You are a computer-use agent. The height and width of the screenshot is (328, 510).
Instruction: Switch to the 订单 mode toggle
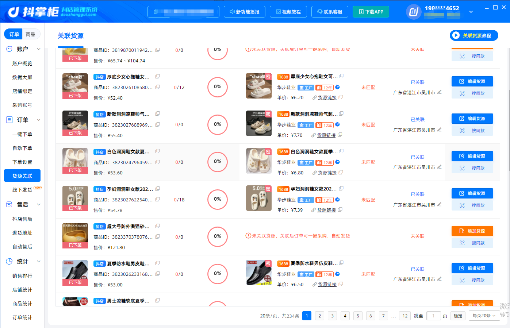point(14,34)
